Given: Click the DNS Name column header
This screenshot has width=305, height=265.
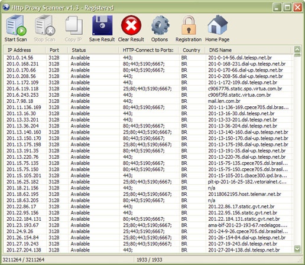Looking at the screenshot, I should [248, 50].
